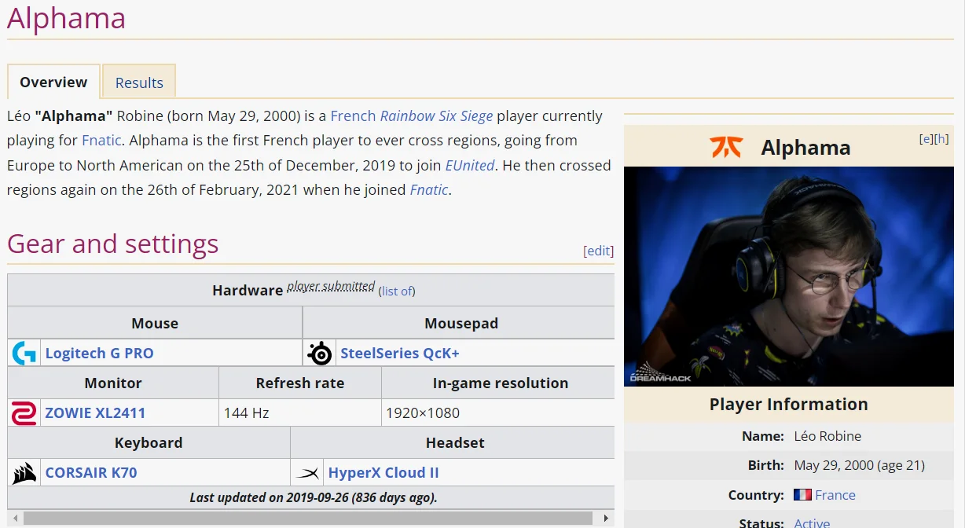Click Alphama's player photo
Viewport: 965px width, 528px height.
point(789,277)
